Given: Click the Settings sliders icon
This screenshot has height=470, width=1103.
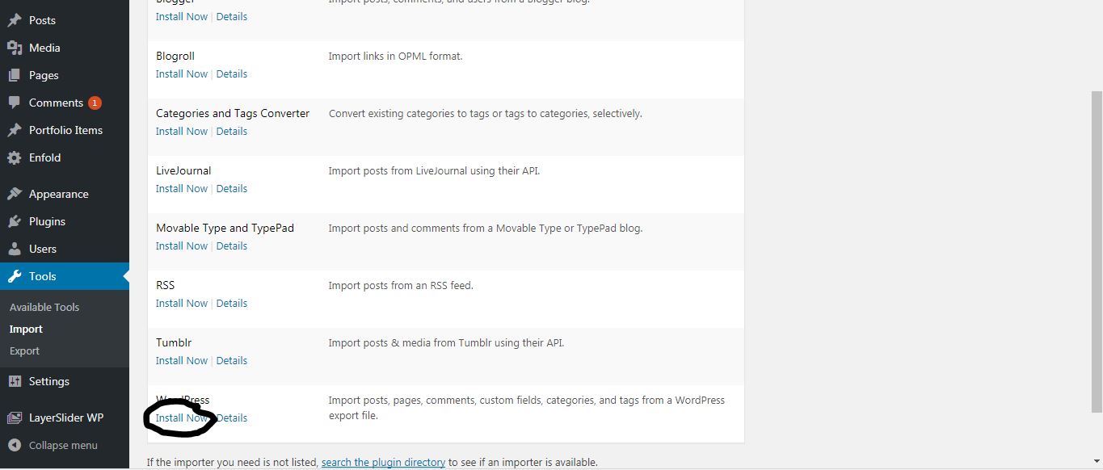Looking at the screenshot, I should point(15,381).
